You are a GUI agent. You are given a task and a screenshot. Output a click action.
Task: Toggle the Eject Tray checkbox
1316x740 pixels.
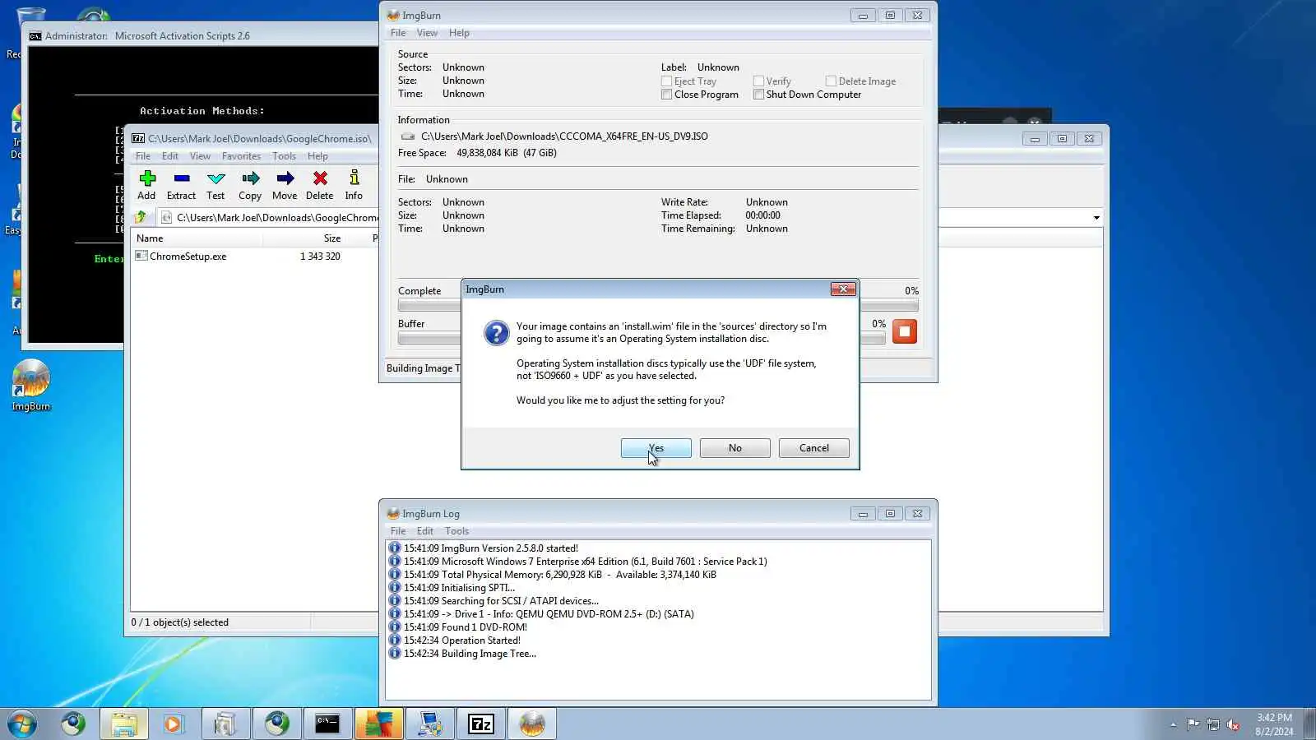click(x=666, y=81)
